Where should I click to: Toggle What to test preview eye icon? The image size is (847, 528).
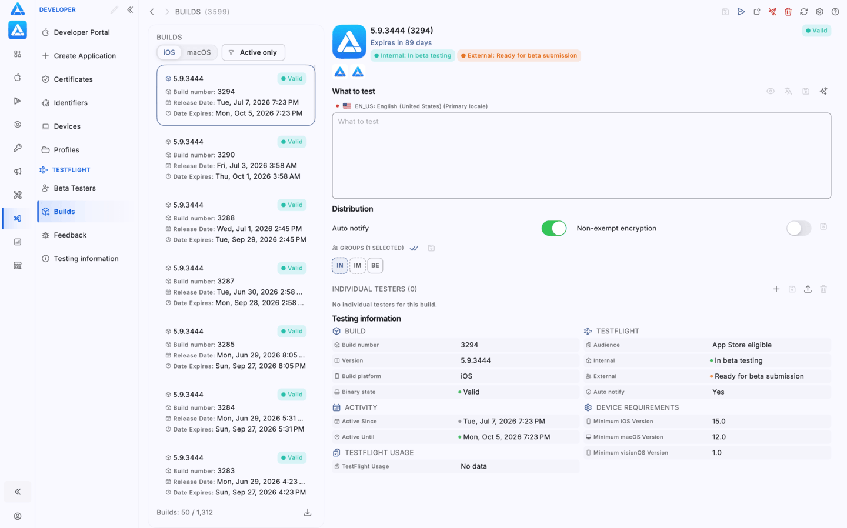tap(771, 91)
